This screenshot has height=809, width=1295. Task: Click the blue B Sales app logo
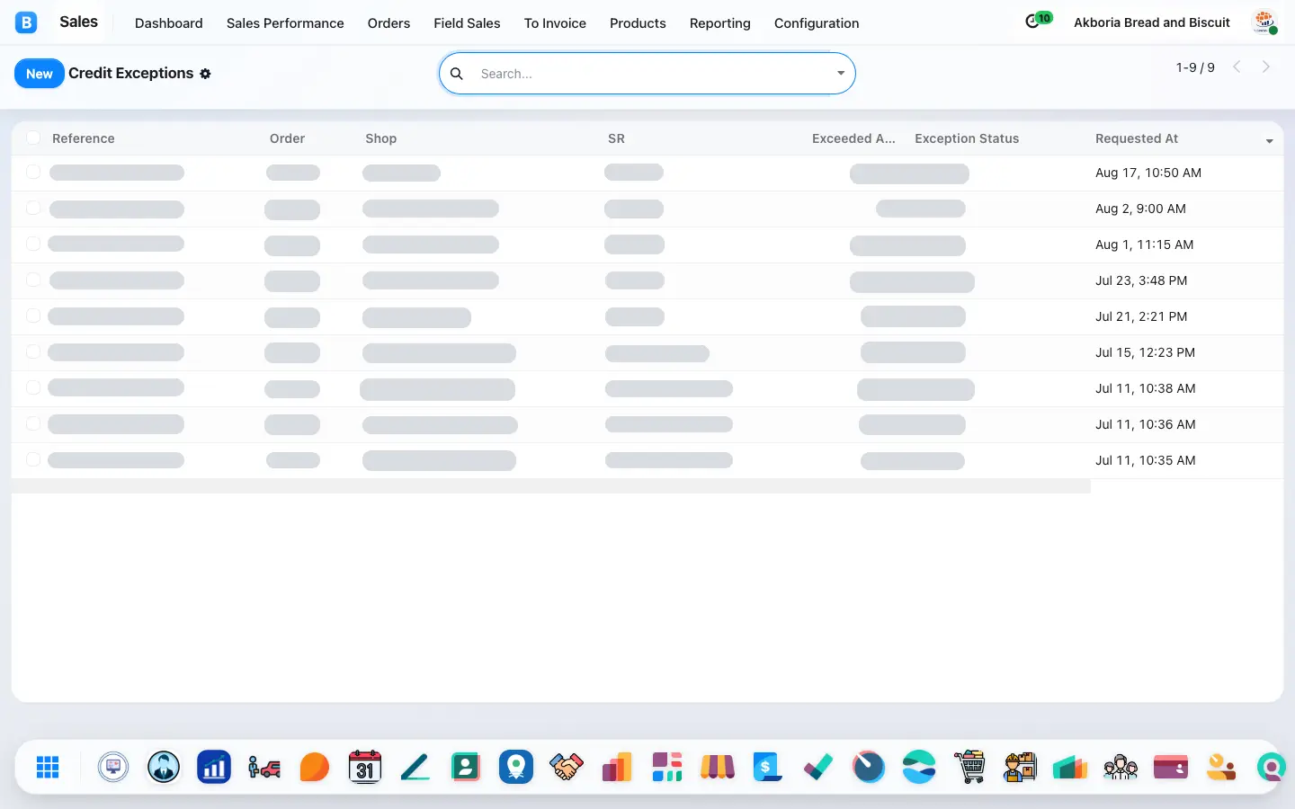(x=26, y=22)
